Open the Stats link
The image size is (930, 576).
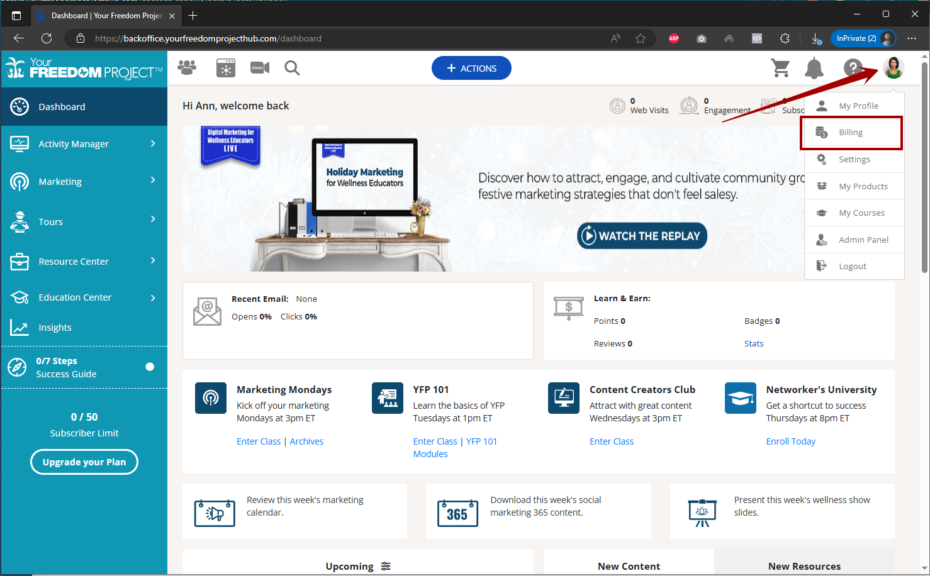pyautogui.click(x=754, y=343)
